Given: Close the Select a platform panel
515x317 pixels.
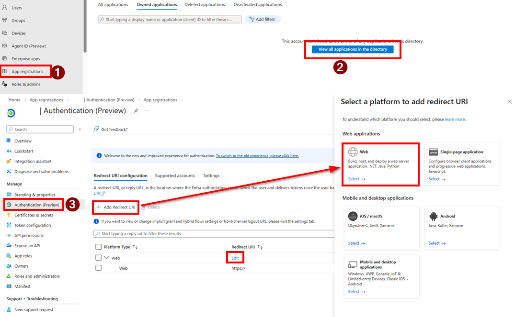Looking at the screenshot, I should pyautogui.click(x=509, y=102).
